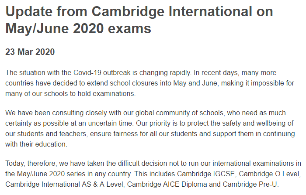Viewport: 306px width, 195px height.
Task: Click the '23 Mar 2020' date heading
Action: tap(30, 52)
